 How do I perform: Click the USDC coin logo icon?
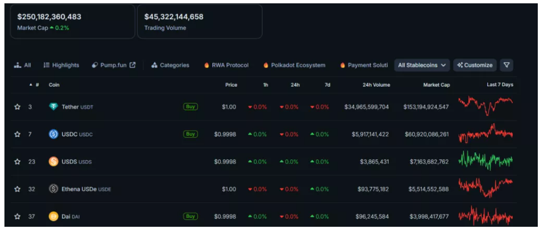(x=53, y=134)
